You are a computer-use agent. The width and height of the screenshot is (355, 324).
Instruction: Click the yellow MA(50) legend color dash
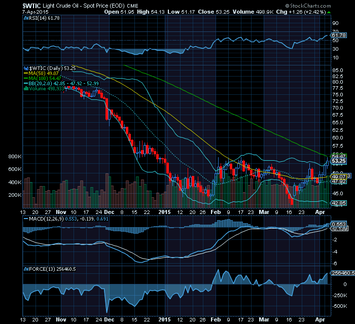pyautogui.click(x=26, y=74)
